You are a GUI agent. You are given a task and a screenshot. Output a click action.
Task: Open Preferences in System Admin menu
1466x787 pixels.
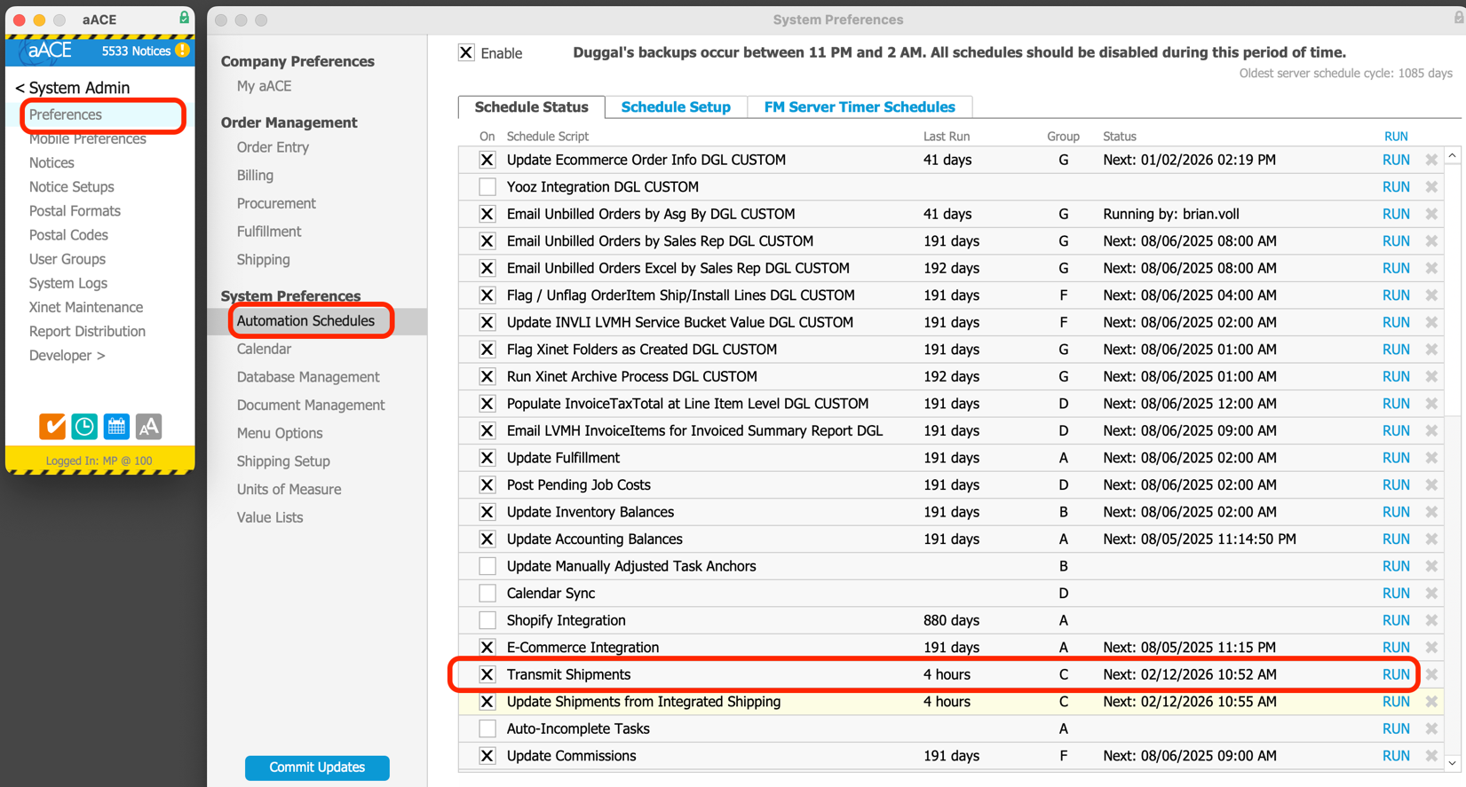coord(66,114)
